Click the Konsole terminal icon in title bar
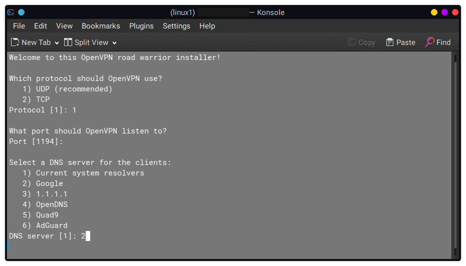The image size is (466, 266). point(11,12)
